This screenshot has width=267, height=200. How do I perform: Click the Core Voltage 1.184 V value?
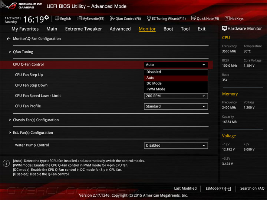pos(249,66)
